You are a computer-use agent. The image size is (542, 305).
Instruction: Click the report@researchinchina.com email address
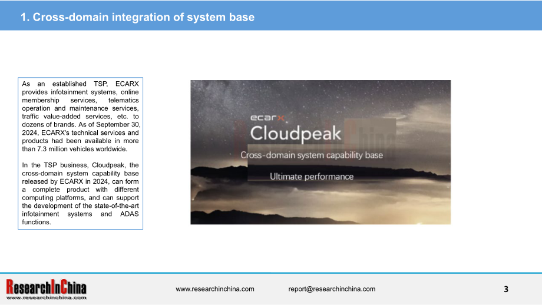tap(332, 289)
